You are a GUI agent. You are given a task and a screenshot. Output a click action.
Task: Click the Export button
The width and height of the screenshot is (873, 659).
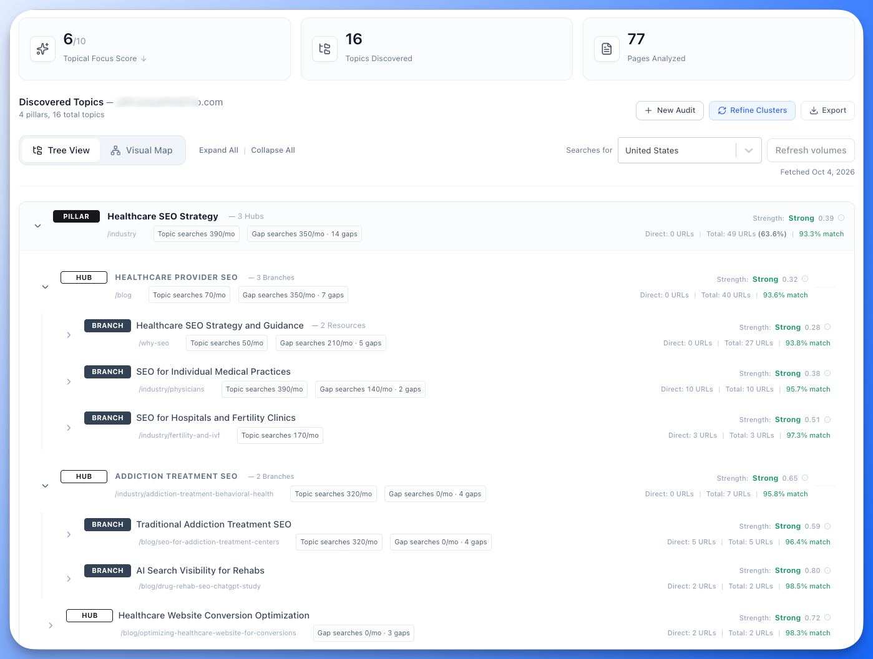click(827, 110)
